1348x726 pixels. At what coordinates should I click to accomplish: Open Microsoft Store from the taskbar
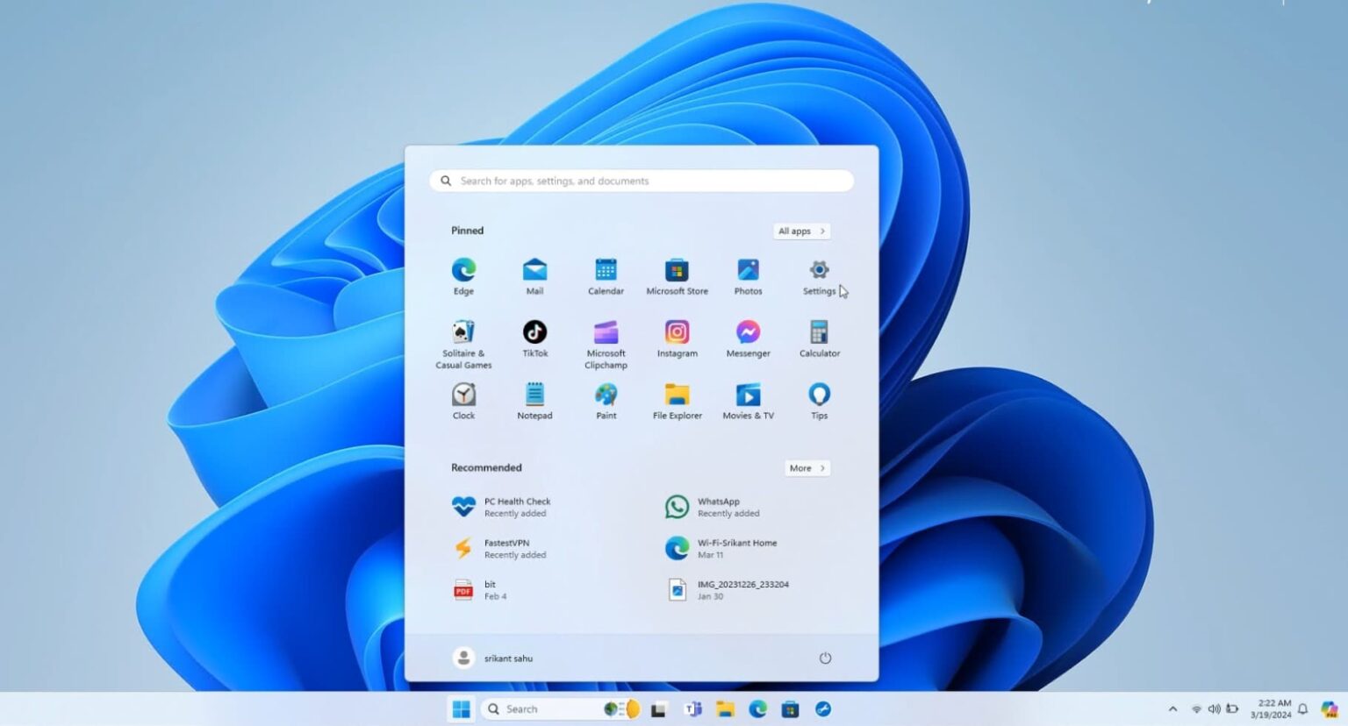(x=790, y=708)
